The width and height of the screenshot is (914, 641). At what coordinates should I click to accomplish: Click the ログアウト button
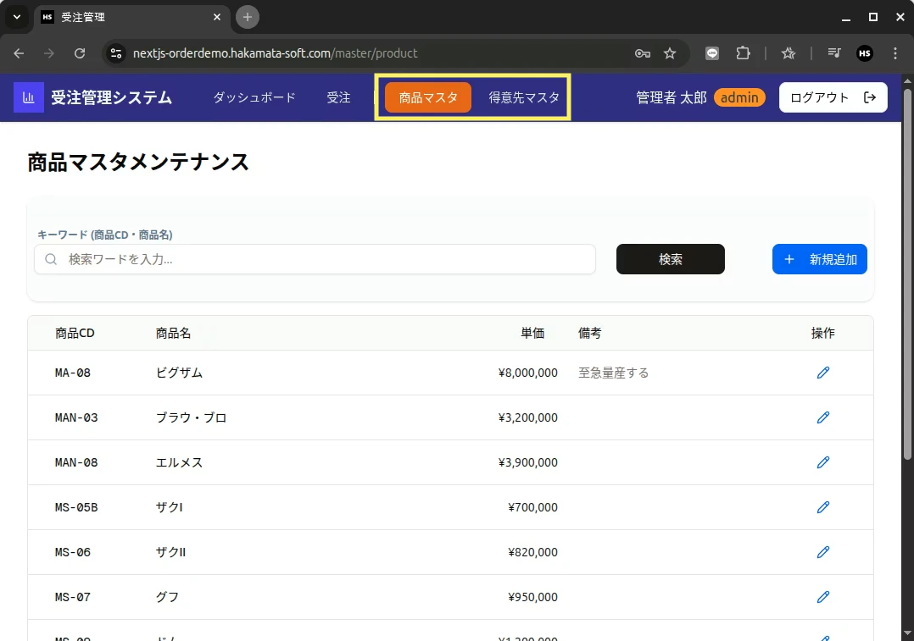click(833, 97)
